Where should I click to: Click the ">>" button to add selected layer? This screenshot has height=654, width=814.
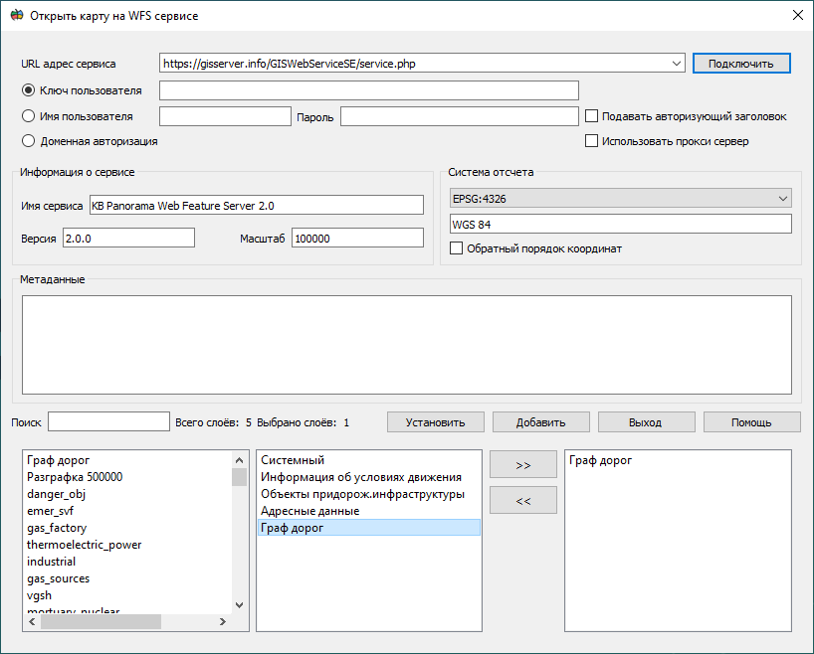pos(522,463)
